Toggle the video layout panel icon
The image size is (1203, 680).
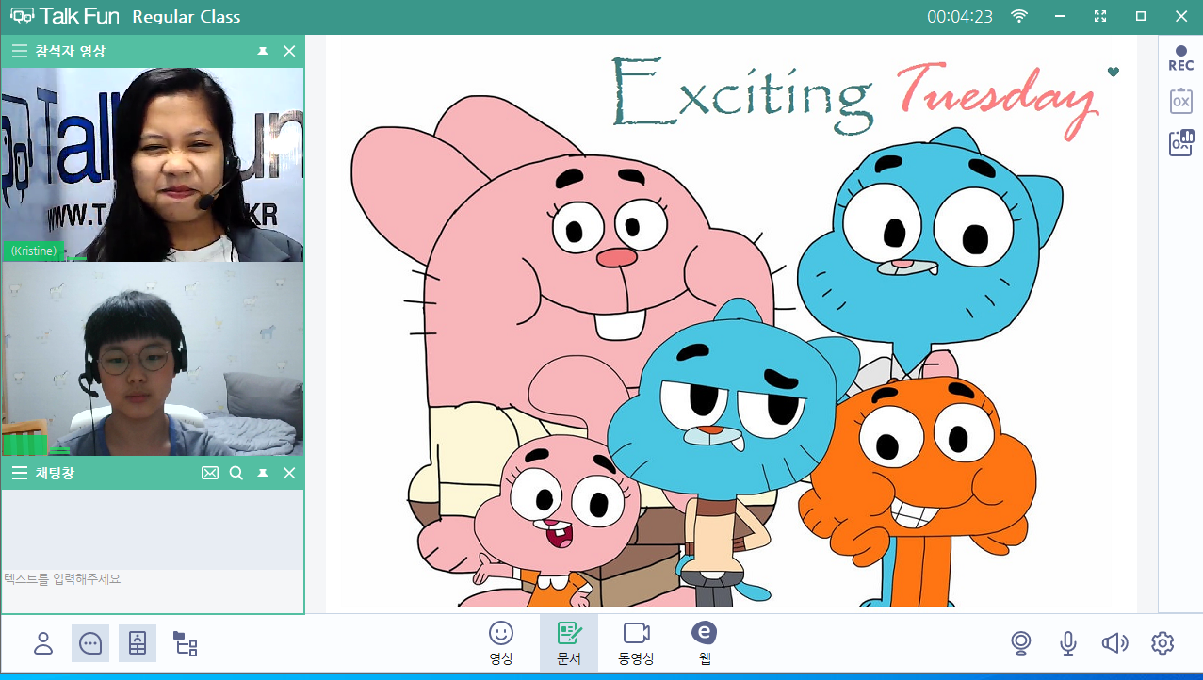pyautogui.click(x=138, y=643)
